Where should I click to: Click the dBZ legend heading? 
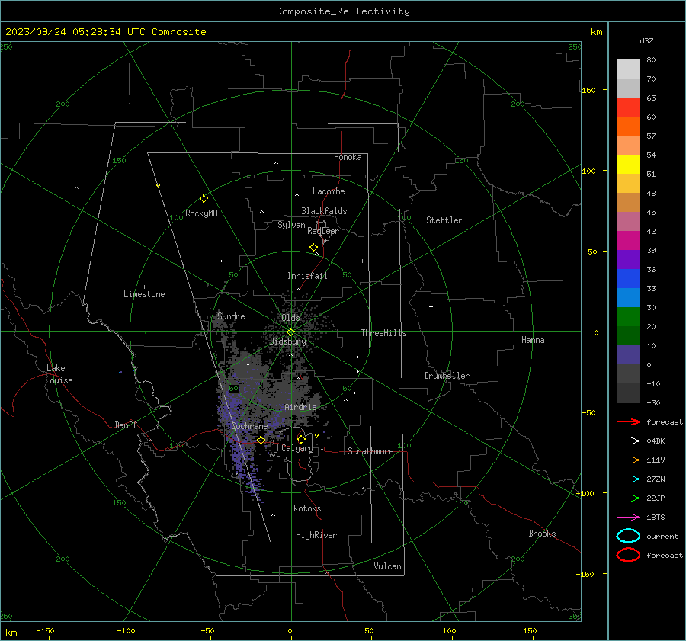click(x=646, y=40)
